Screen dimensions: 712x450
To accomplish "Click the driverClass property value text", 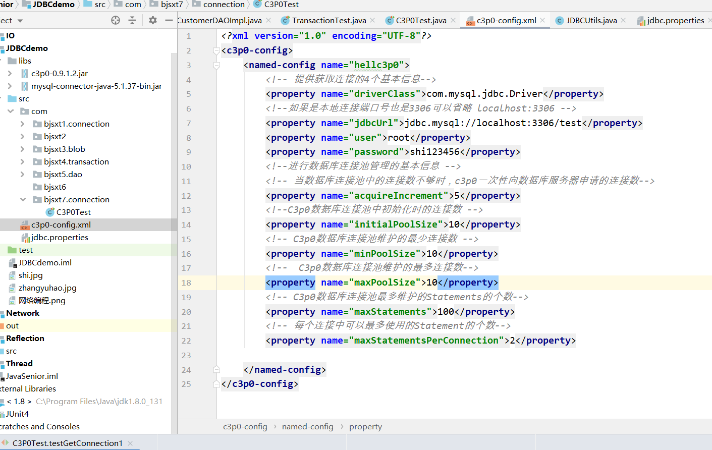I will tap(484, 94).
